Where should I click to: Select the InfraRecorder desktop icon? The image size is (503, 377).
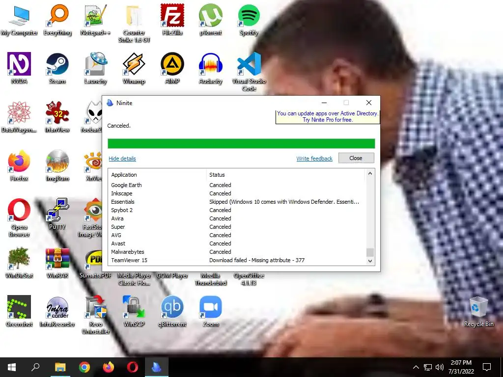57,311
